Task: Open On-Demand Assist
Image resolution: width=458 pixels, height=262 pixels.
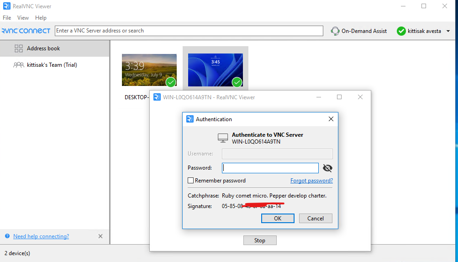Action: point(359,31)
